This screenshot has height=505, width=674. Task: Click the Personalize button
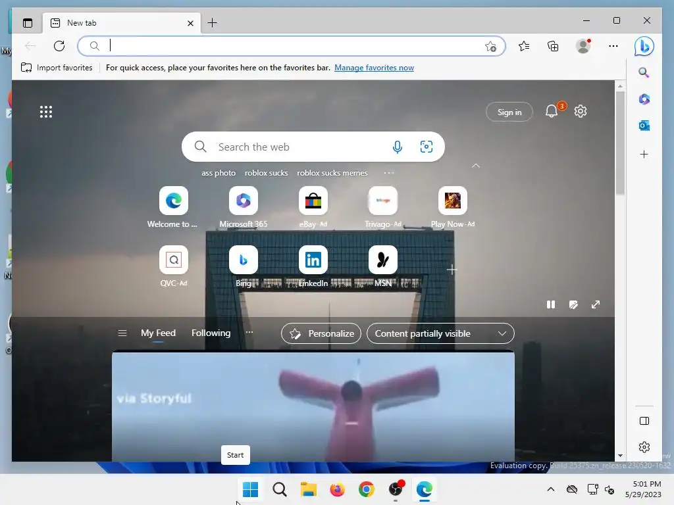[321, 333]
